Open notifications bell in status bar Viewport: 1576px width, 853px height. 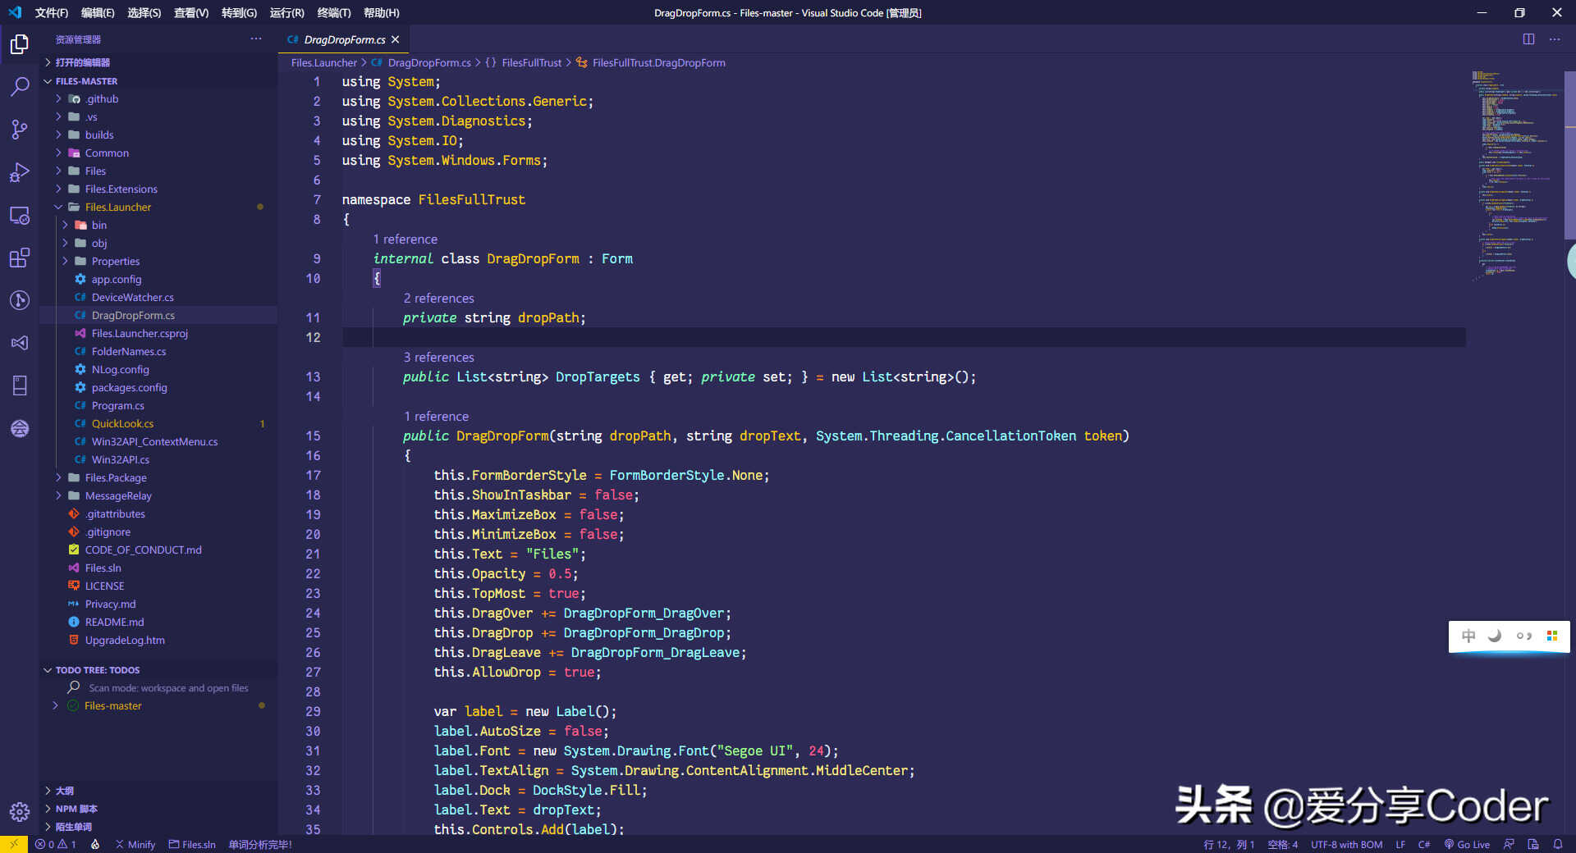pos(1558,844)
